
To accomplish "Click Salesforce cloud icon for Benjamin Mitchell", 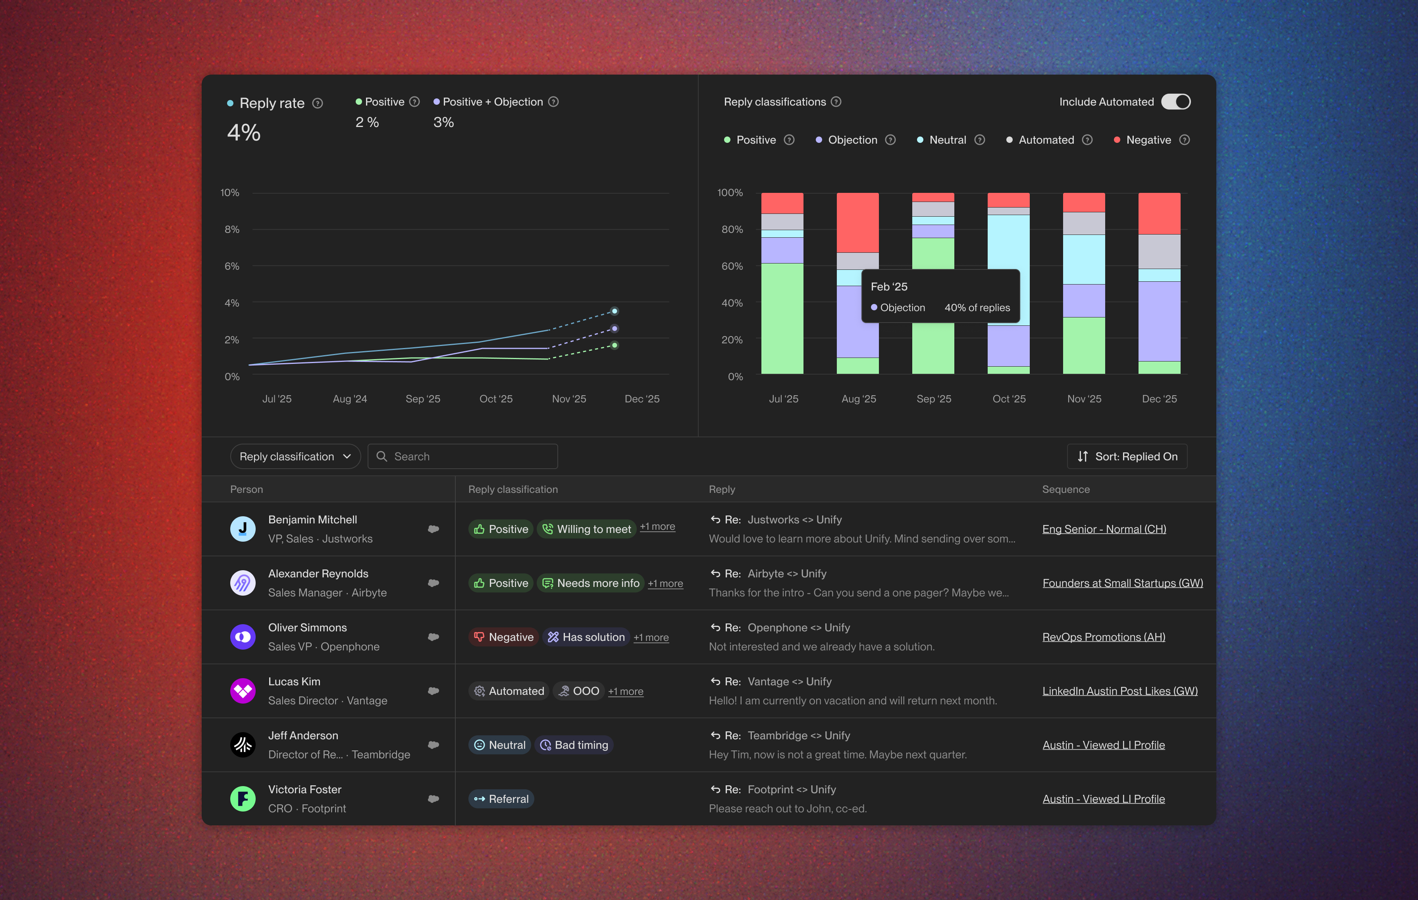I will tap(433, 529).
